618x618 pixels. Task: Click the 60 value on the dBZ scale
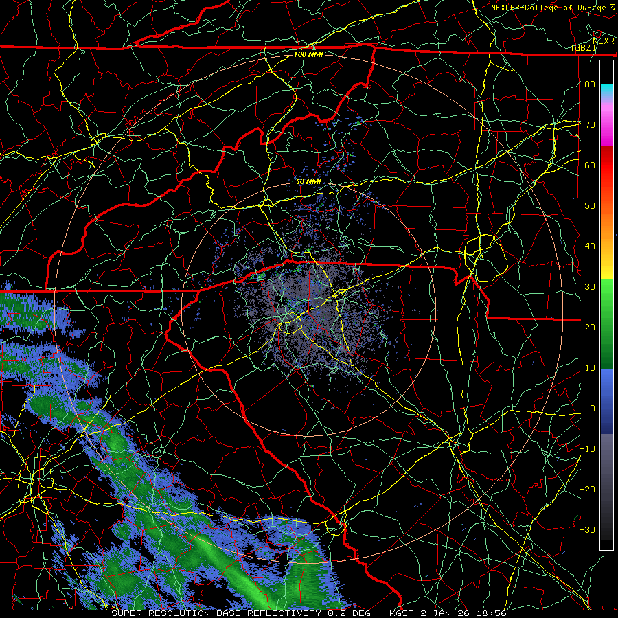pos(590,165)
